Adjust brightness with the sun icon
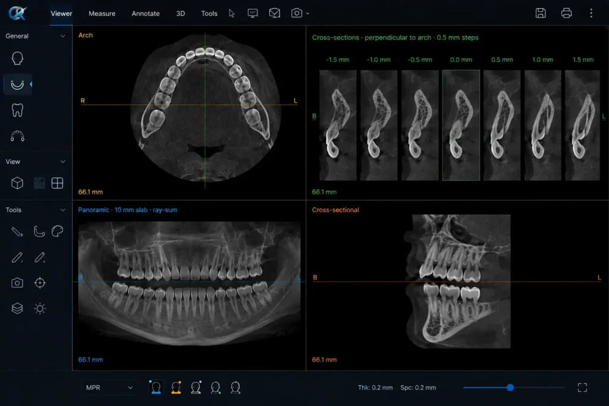The width and height of the screenshot is (609, 406). [x=40, y=309]
